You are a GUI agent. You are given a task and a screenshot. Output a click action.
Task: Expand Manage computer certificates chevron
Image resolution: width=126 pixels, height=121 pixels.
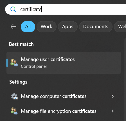click(x=112, y=96)
